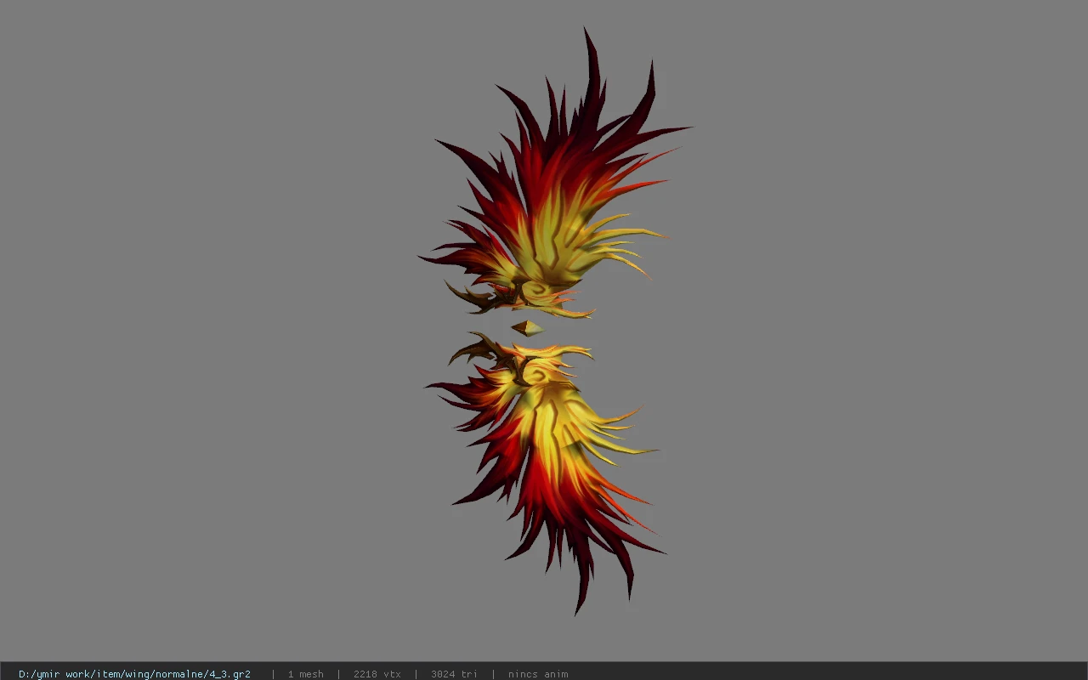Image resolution: width=1088 pixels, height=680 pixels.
Task: Click the 'nincs anim' status entry
Action: pos(538,674)
